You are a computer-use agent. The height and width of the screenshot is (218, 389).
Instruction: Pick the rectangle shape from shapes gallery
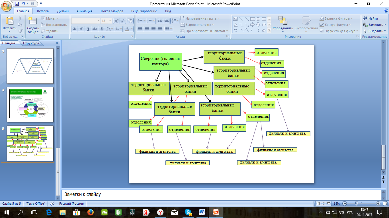pos(253,19)
